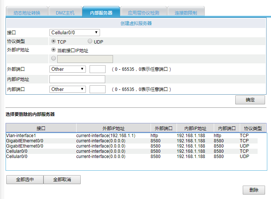The width and height of the screenshot is (271, 199).
Task: Click the 内部IP地址 column header
Action: tap(195, 128)
